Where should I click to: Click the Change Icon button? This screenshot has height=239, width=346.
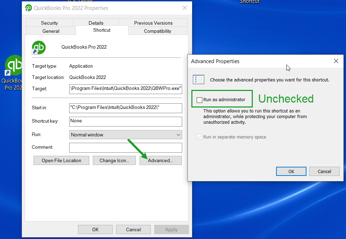[x=114, y=160]
